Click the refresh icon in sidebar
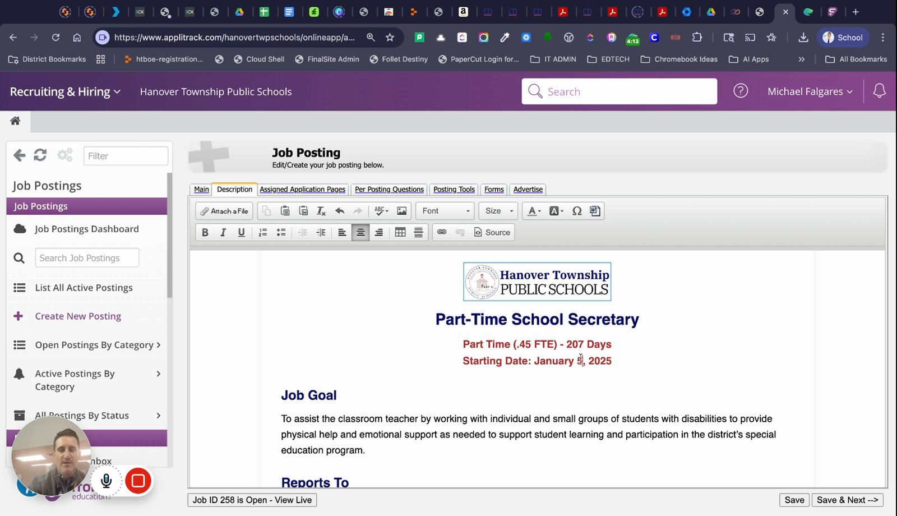The height and width of the screenshot is (516, 897). pyautogui.click(x=40, y=155)
